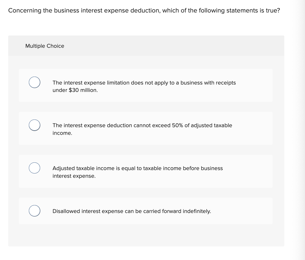This screenshot has height=260, width=305.
Task: Click inside the first answer card
Action: (x=146, y=85)
